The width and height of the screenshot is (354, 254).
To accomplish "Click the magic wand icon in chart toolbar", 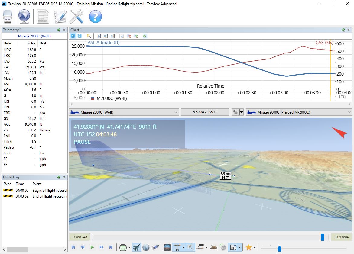I will click(x=89, y=36).
